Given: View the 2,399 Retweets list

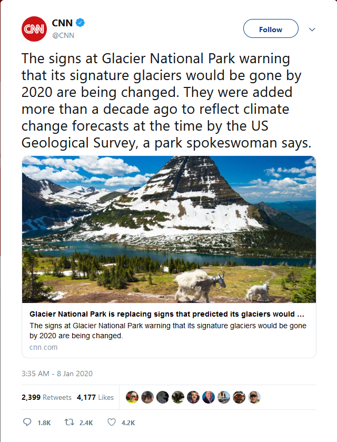Looking at the screenshot, I should click(46, 397).
